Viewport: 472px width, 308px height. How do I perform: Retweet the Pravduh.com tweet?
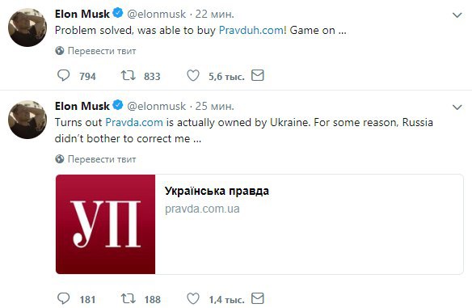pyautogui.click(x=128, y=75)
